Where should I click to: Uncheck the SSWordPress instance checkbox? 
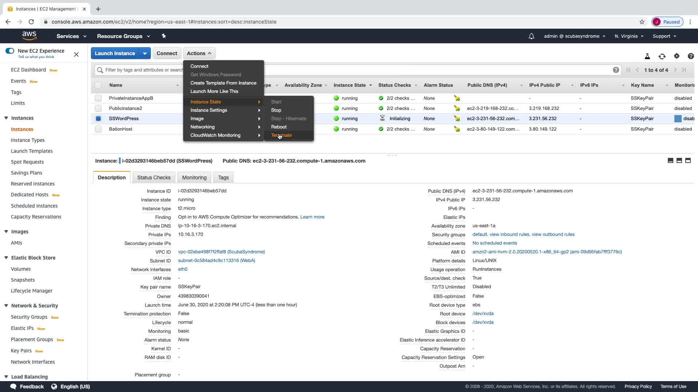[x=98, y=119]
